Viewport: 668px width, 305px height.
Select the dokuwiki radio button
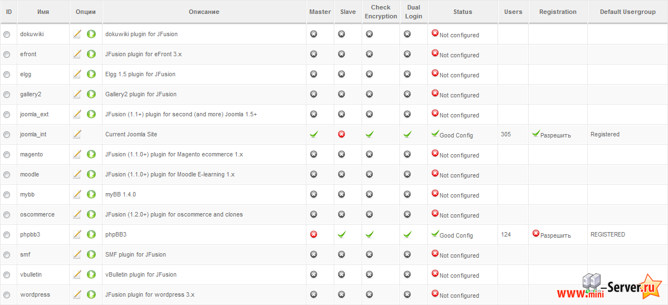click(7, 35)
